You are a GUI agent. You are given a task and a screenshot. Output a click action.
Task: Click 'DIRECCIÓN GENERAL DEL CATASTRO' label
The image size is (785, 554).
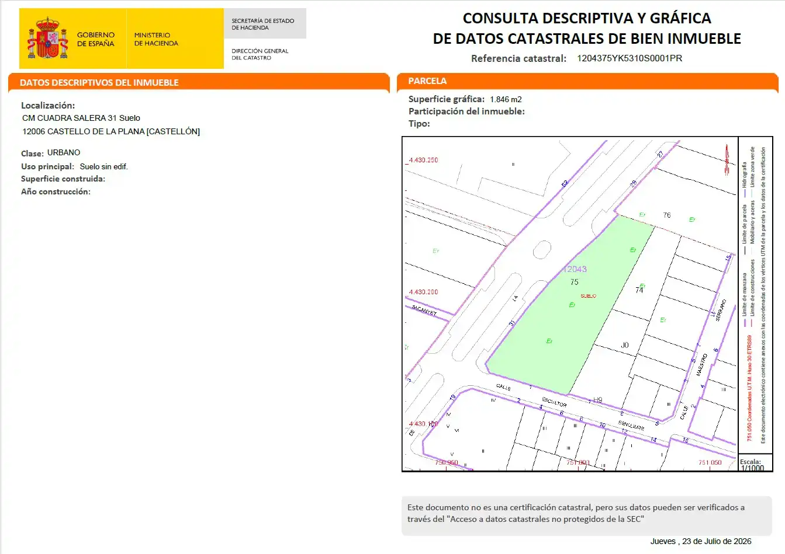260,54
